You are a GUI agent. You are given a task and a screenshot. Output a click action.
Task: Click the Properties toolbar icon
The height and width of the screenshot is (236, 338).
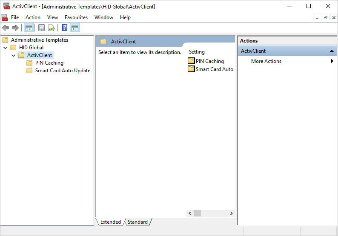42,28
